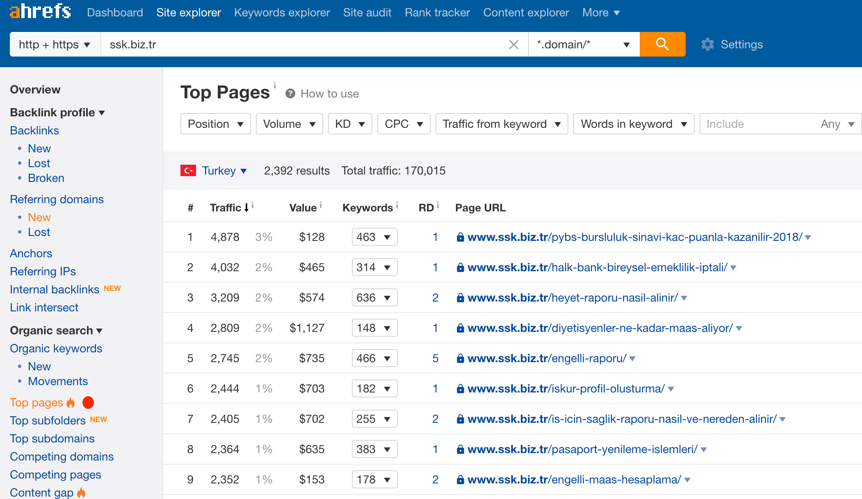Open Link intersect in the sidebar
This screenshot has height=499, width=862.
(44, 307)
